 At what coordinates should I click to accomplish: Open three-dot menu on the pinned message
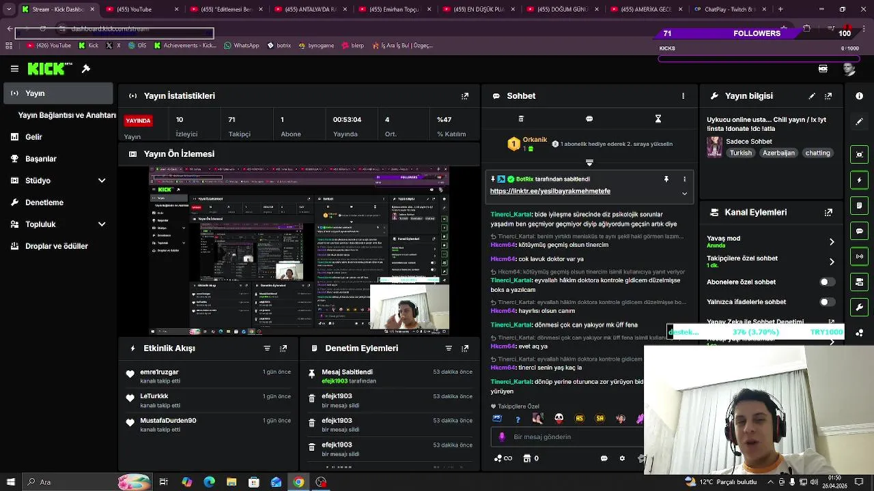click(x=684, y=179)
